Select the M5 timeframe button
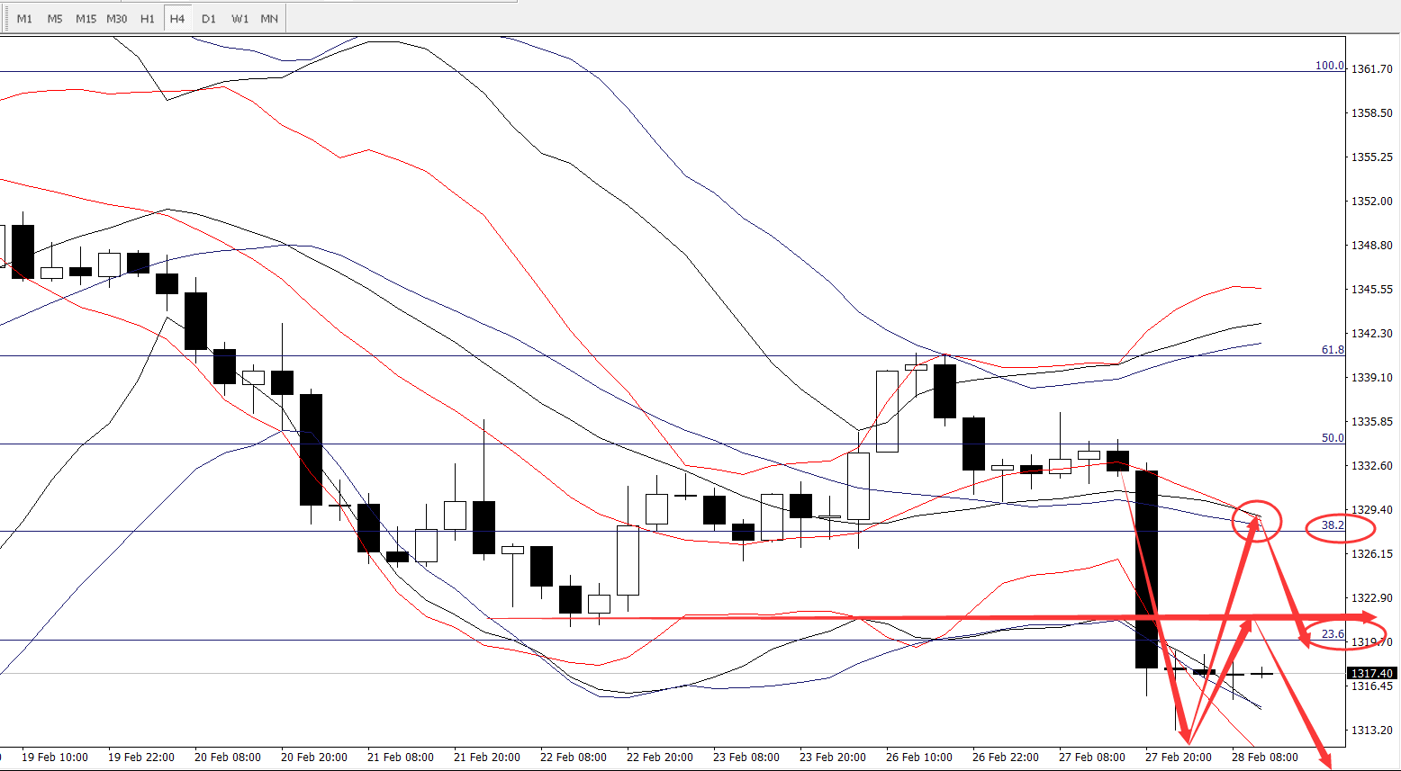The image size is (1401, 771). click(55, 19)
